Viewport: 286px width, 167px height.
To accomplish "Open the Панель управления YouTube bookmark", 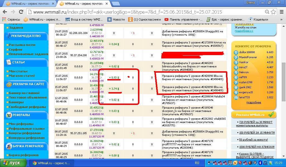I will (x=166, y=19).
